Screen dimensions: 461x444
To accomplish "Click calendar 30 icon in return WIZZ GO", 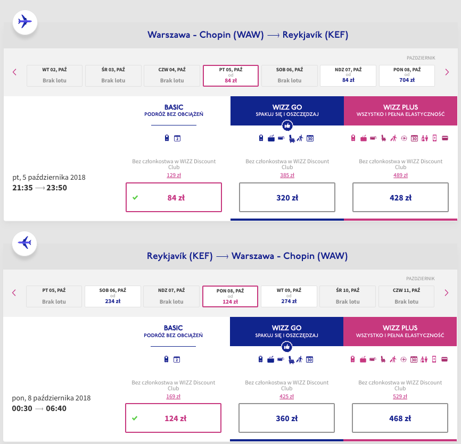I will tap(310, 359).
